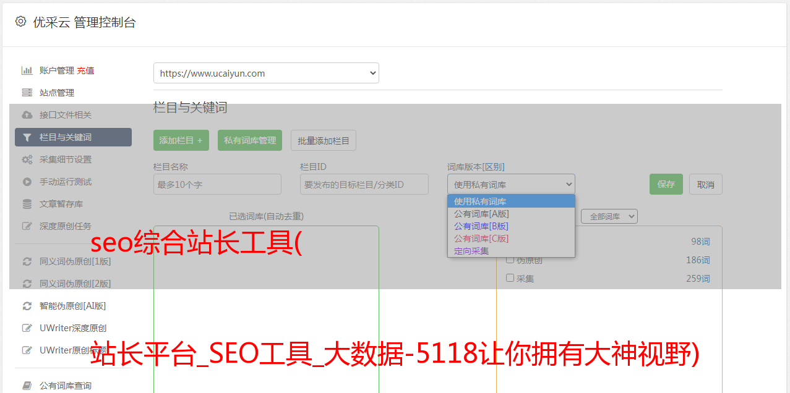Open 智能伪原创[AI版] page

[x=73, y=306]
